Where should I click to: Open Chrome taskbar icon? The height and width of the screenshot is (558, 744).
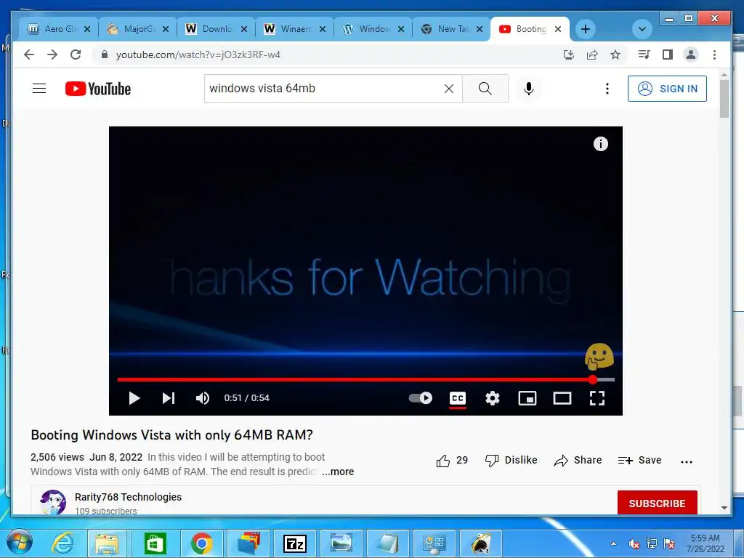tap(202, 543)
